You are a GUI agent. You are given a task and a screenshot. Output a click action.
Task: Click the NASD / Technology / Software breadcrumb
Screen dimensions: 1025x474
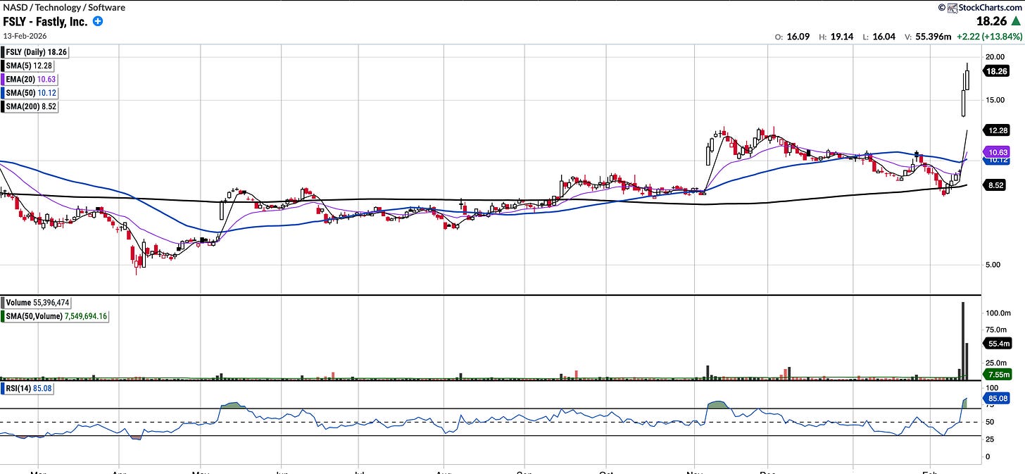click(x=64, y=7)
